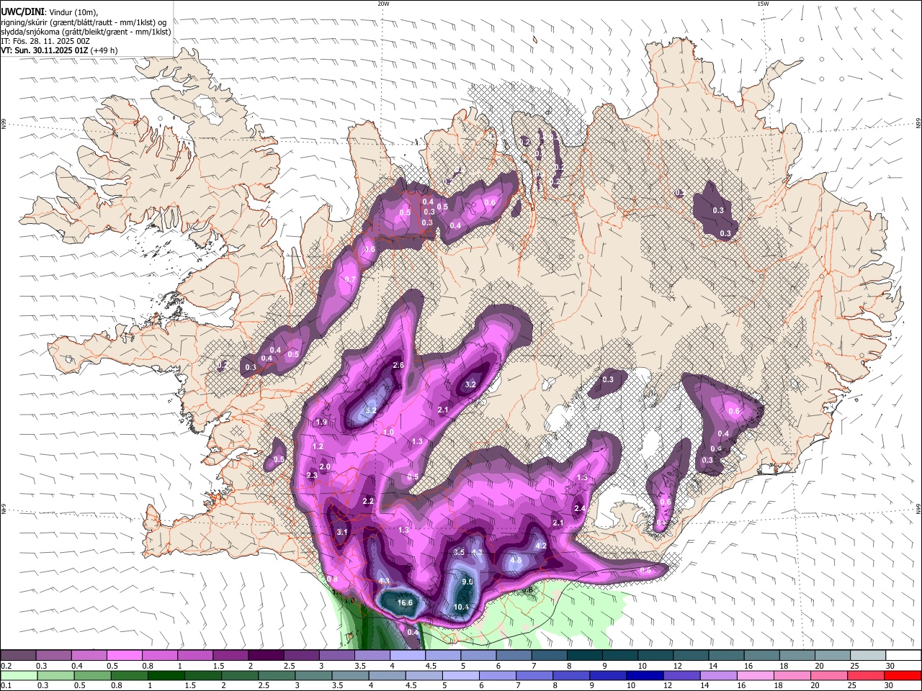The width and height of the screenshot is (922, 691).
Task: Click the 2.3 precipitation value label
Action: pyautogui.click(x=312, y=476)
